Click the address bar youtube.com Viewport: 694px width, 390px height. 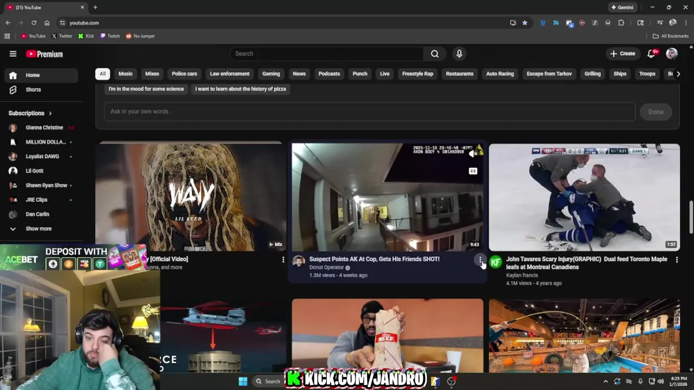coord(282,23)
